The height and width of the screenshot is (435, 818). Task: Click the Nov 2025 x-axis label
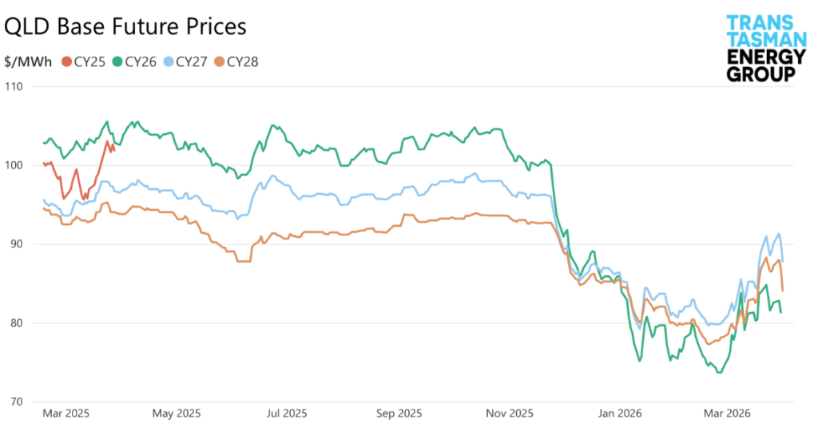[510, 413]
